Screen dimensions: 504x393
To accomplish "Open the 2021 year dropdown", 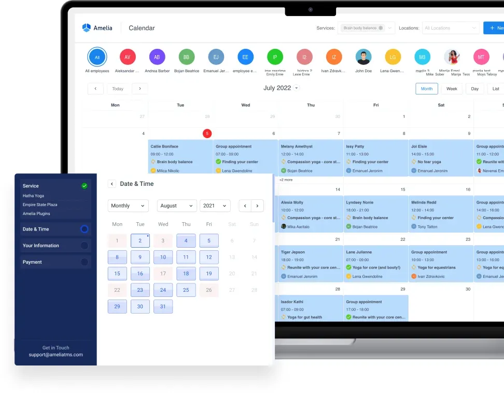I will pos(215,206).
